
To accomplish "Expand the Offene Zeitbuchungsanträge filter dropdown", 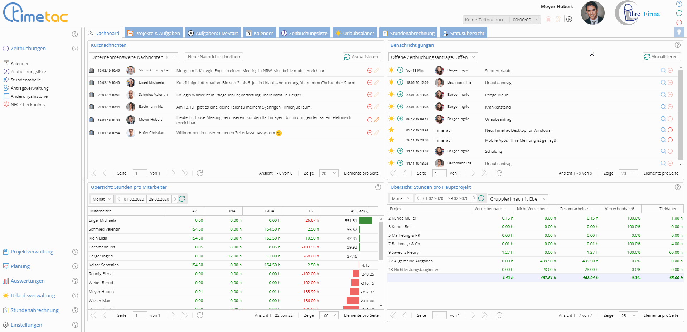I will (x=433, y=57).
